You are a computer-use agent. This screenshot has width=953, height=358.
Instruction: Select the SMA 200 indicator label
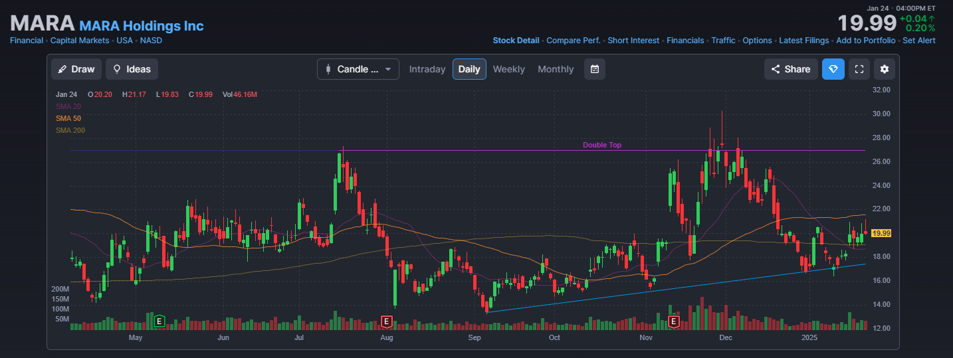70,130
